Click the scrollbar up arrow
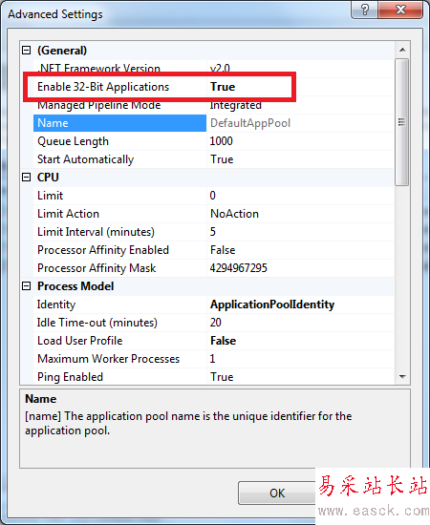 tap(402, 50)
